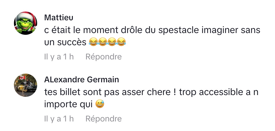The image size is (275, 131).
Task: Visit the ALexandre Germain username link
Action: (82, 79)
